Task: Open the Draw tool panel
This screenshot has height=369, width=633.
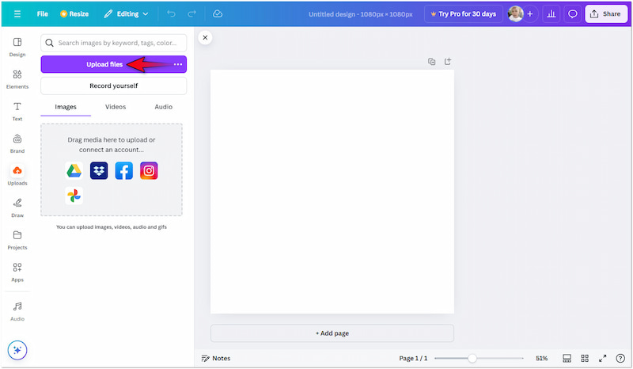Action: 17,207
